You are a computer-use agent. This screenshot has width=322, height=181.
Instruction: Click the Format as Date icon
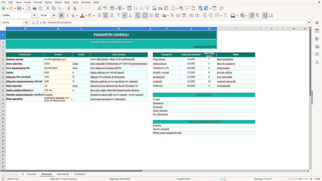click(x=184, y=16)
